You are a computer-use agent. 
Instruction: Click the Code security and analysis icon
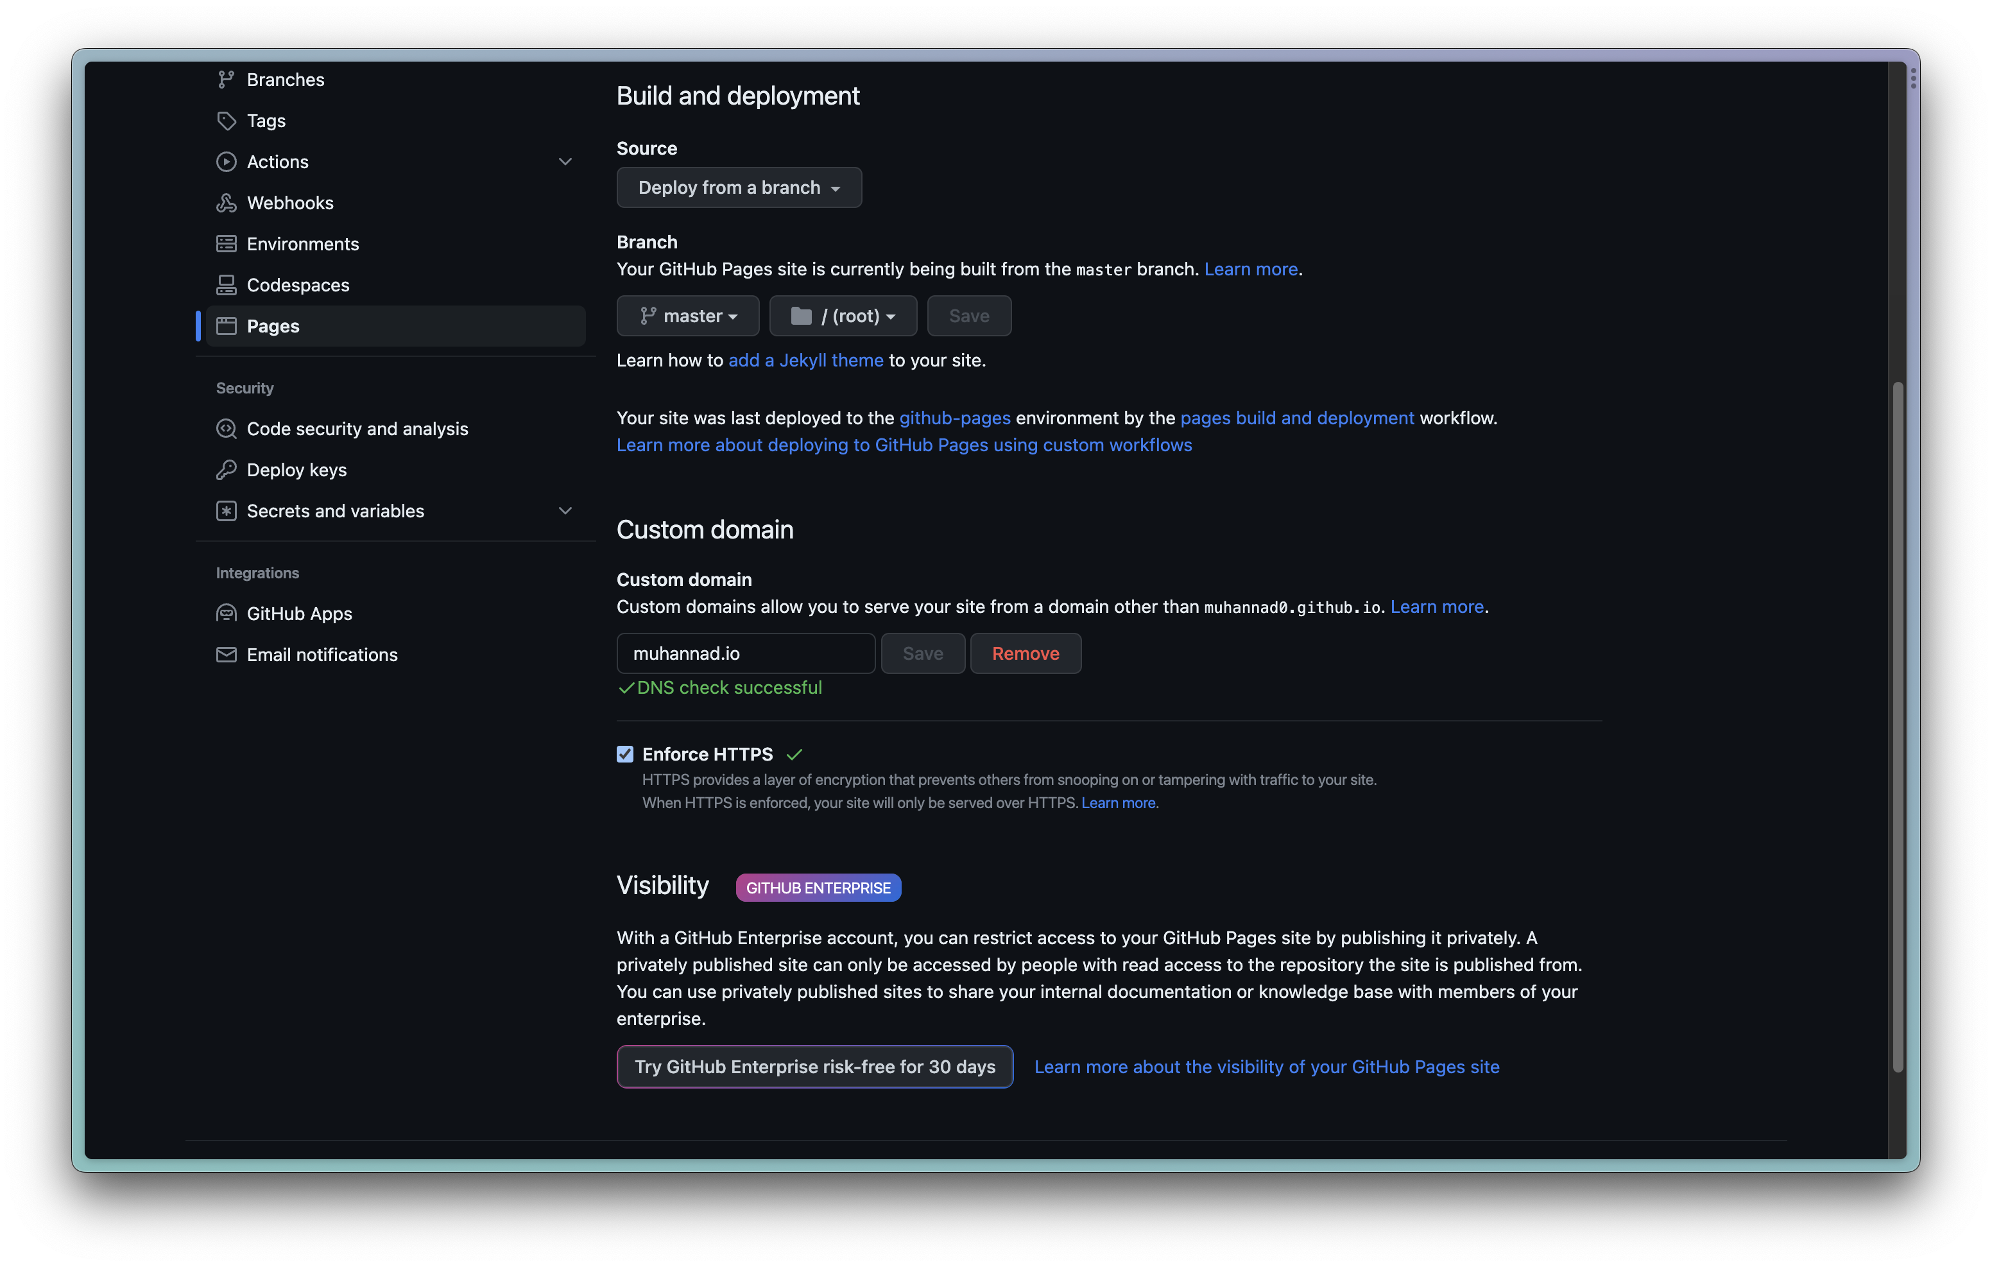(226, 429)
